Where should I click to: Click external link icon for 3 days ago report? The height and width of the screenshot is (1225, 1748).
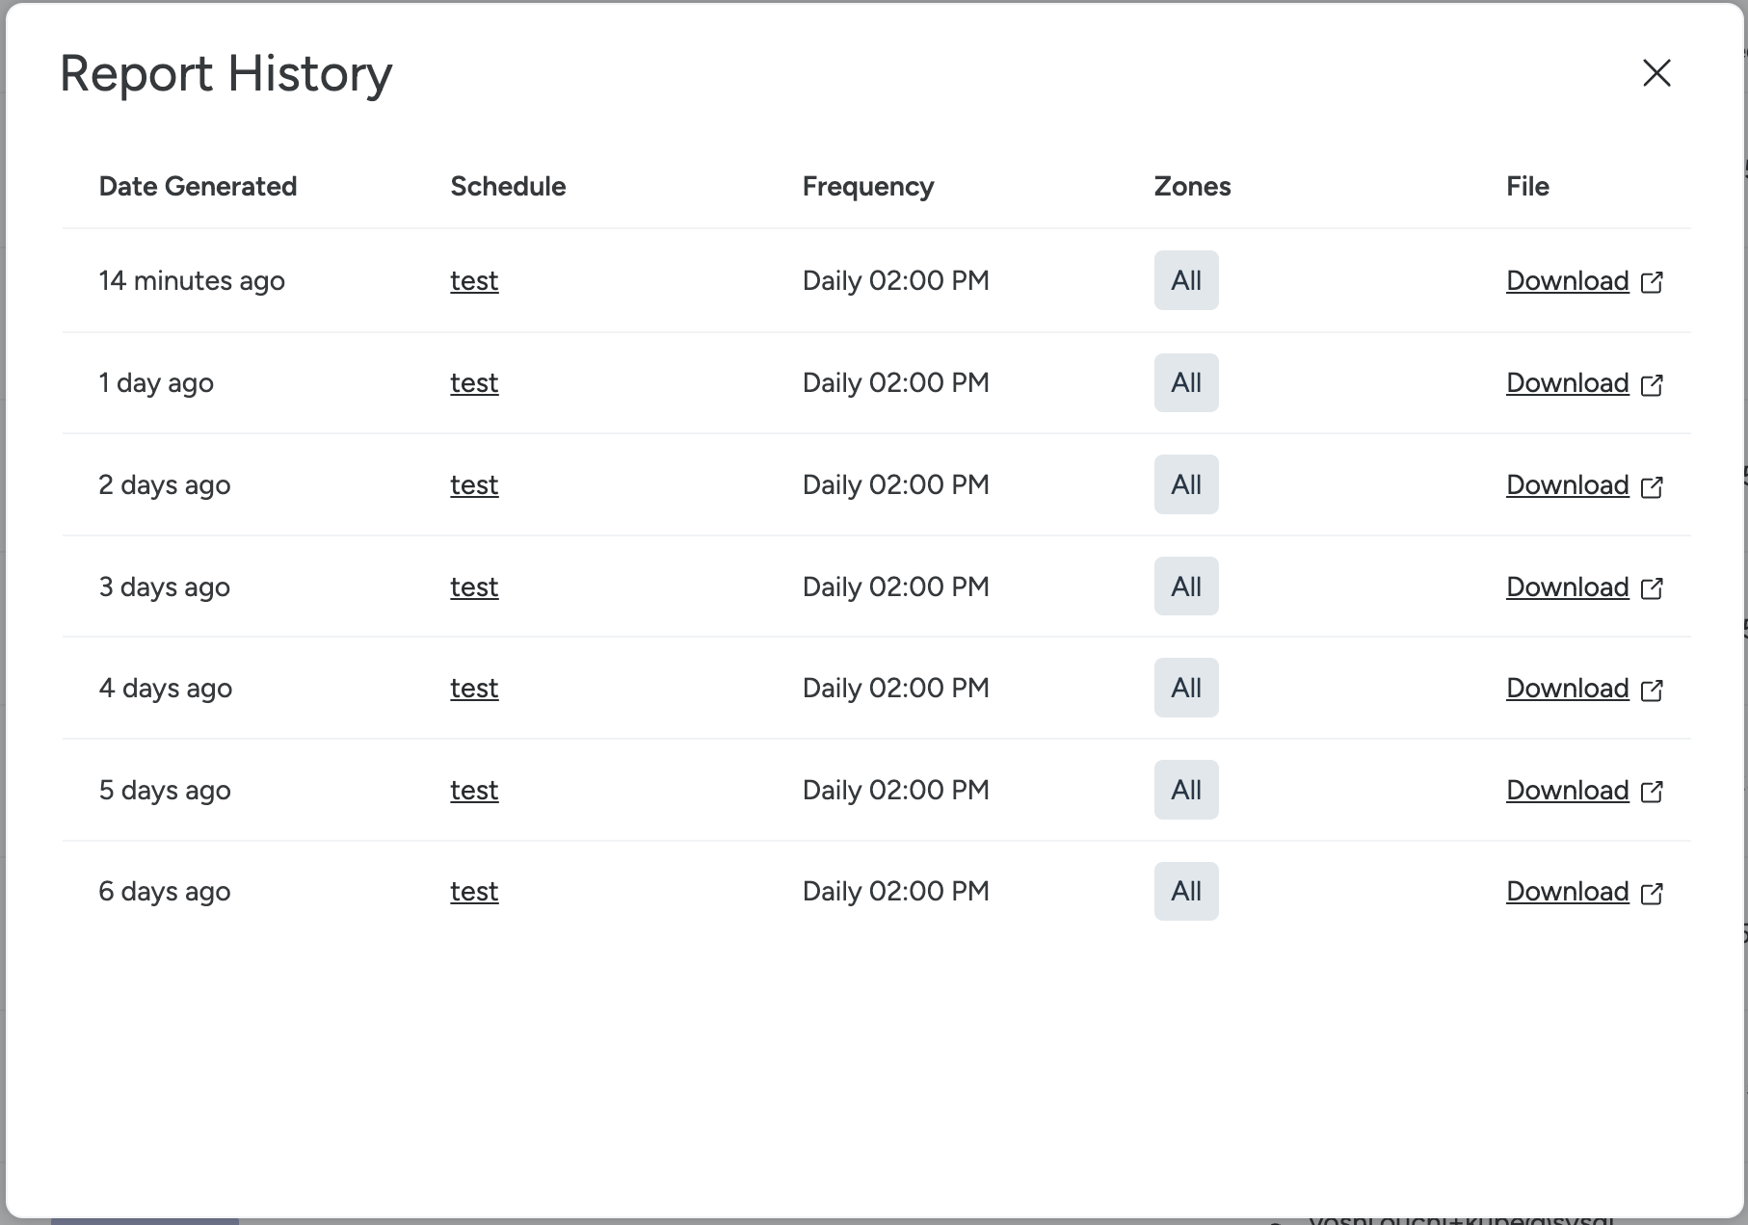[1652, 588]
